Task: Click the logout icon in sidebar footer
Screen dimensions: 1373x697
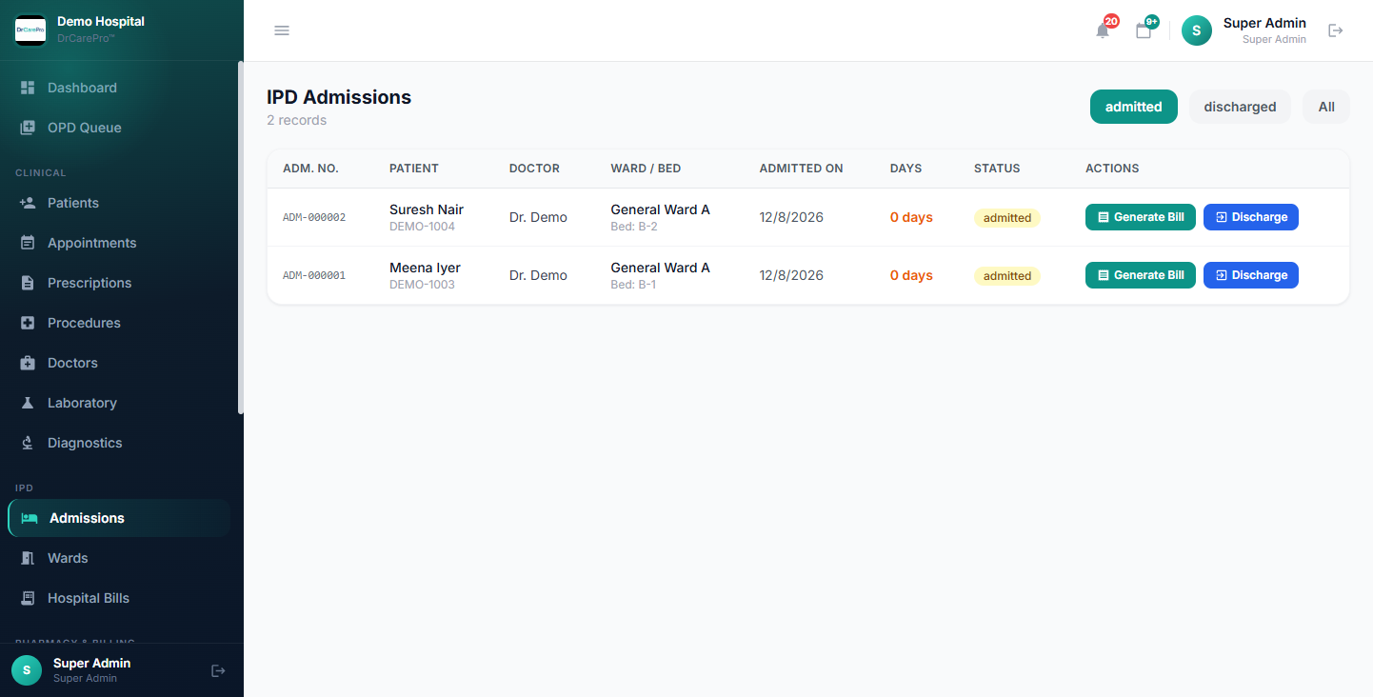Action: (x=218, y=670)
